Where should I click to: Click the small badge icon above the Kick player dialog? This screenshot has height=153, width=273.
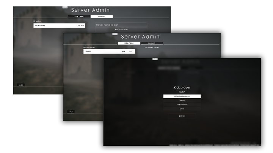click(155, 59)
